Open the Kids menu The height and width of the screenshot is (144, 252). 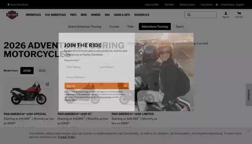(107, 15)
